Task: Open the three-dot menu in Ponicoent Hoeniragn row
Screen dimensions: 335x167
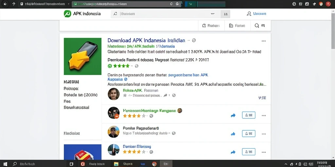Action: 264,115
